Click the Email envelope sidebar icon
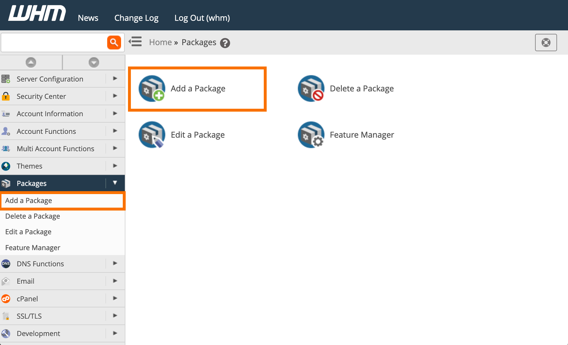 click(x=6, y=281)
